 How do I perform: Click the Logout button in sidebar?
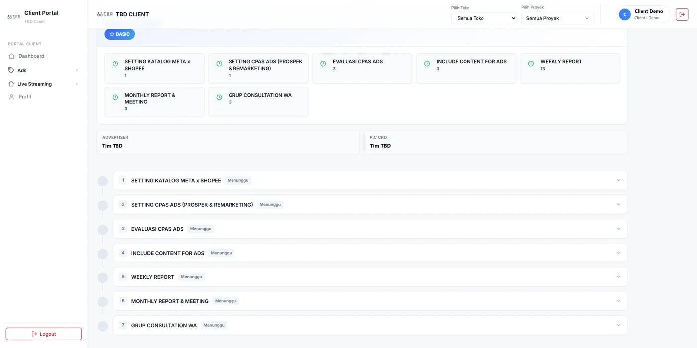[44, 334]
